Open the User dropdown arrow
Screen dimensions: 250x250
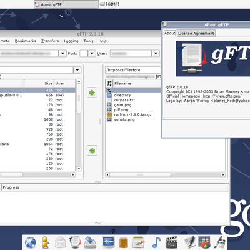click(x=156, y=53)
